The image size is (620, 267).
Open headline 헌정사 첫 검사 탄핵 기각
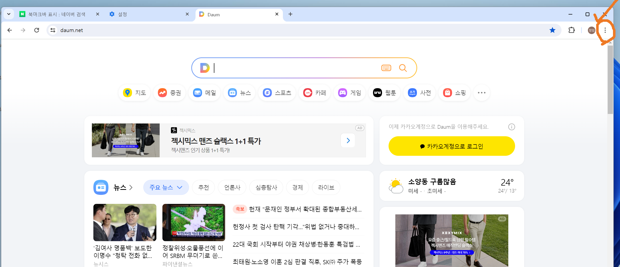point(296,227)
